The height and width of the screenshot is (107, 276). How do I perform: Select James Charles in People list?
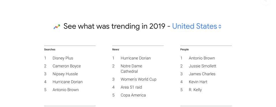(202, 74)
